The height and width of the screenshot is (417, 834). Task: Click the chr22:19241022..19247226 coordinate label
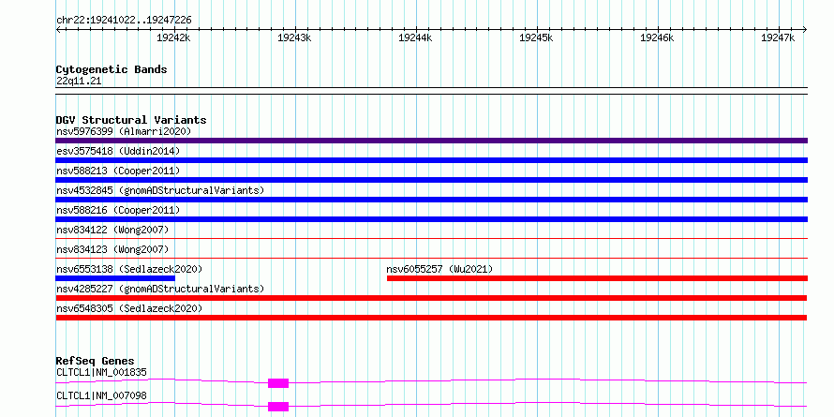pyautogui.click(x=124, y=21)
